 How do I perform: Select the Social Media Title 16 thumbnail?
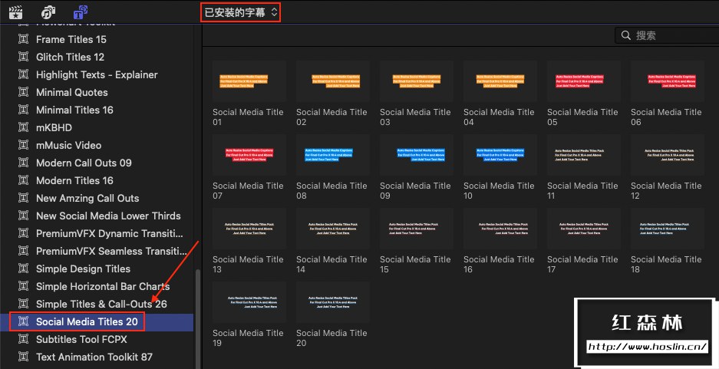(x=500, y=229)
